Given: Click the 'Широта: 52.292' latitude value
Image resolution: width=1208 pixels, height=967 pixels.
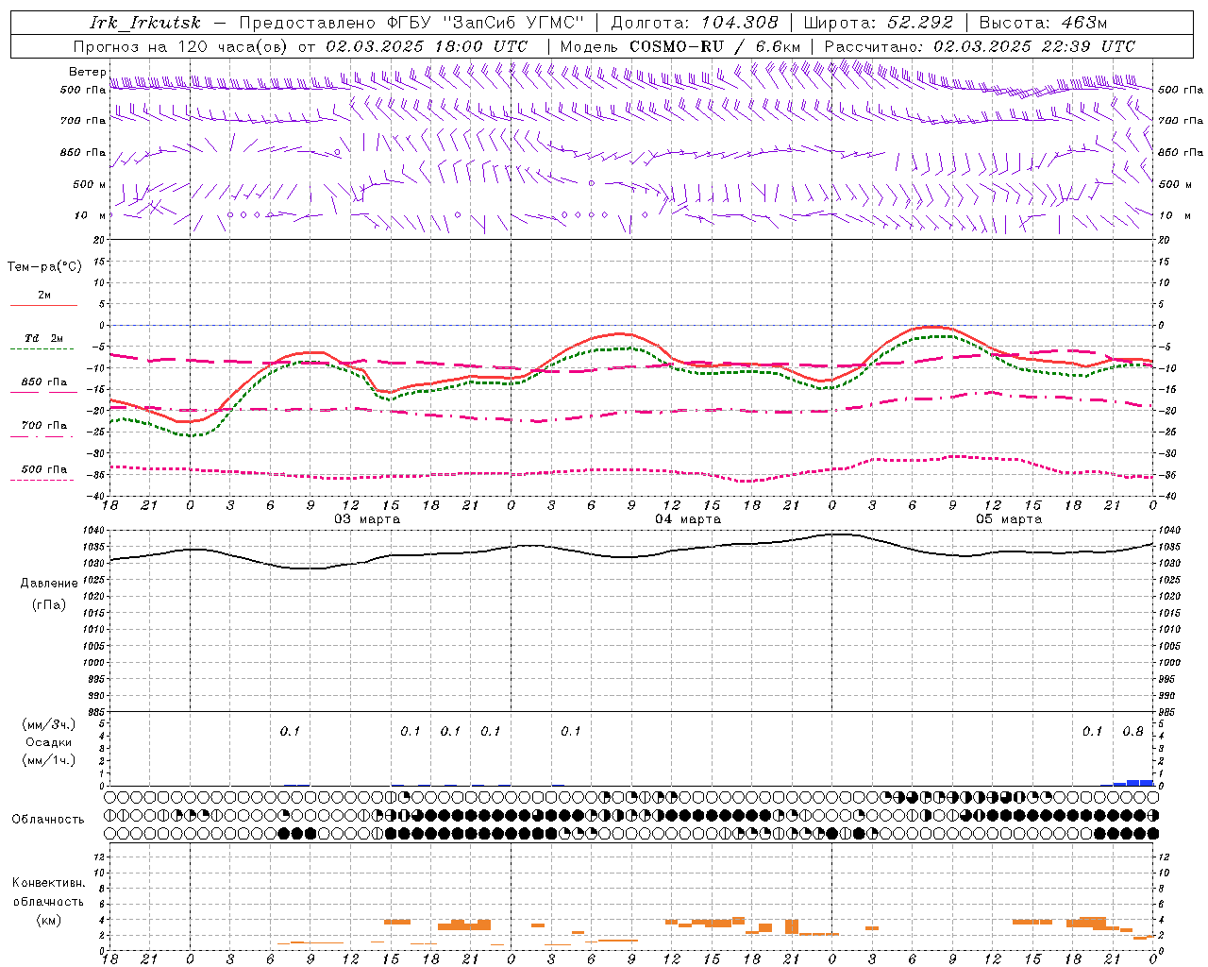Looking at the screenshot, I should coord(879,23).
